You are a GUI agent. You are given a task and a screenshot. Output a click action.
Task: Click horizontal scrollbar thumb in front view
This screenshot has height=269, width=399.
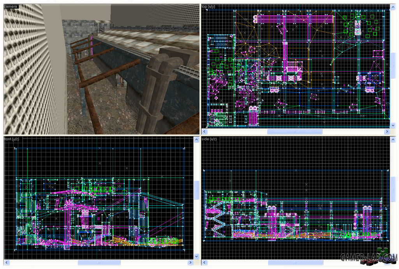coord(99,262)
